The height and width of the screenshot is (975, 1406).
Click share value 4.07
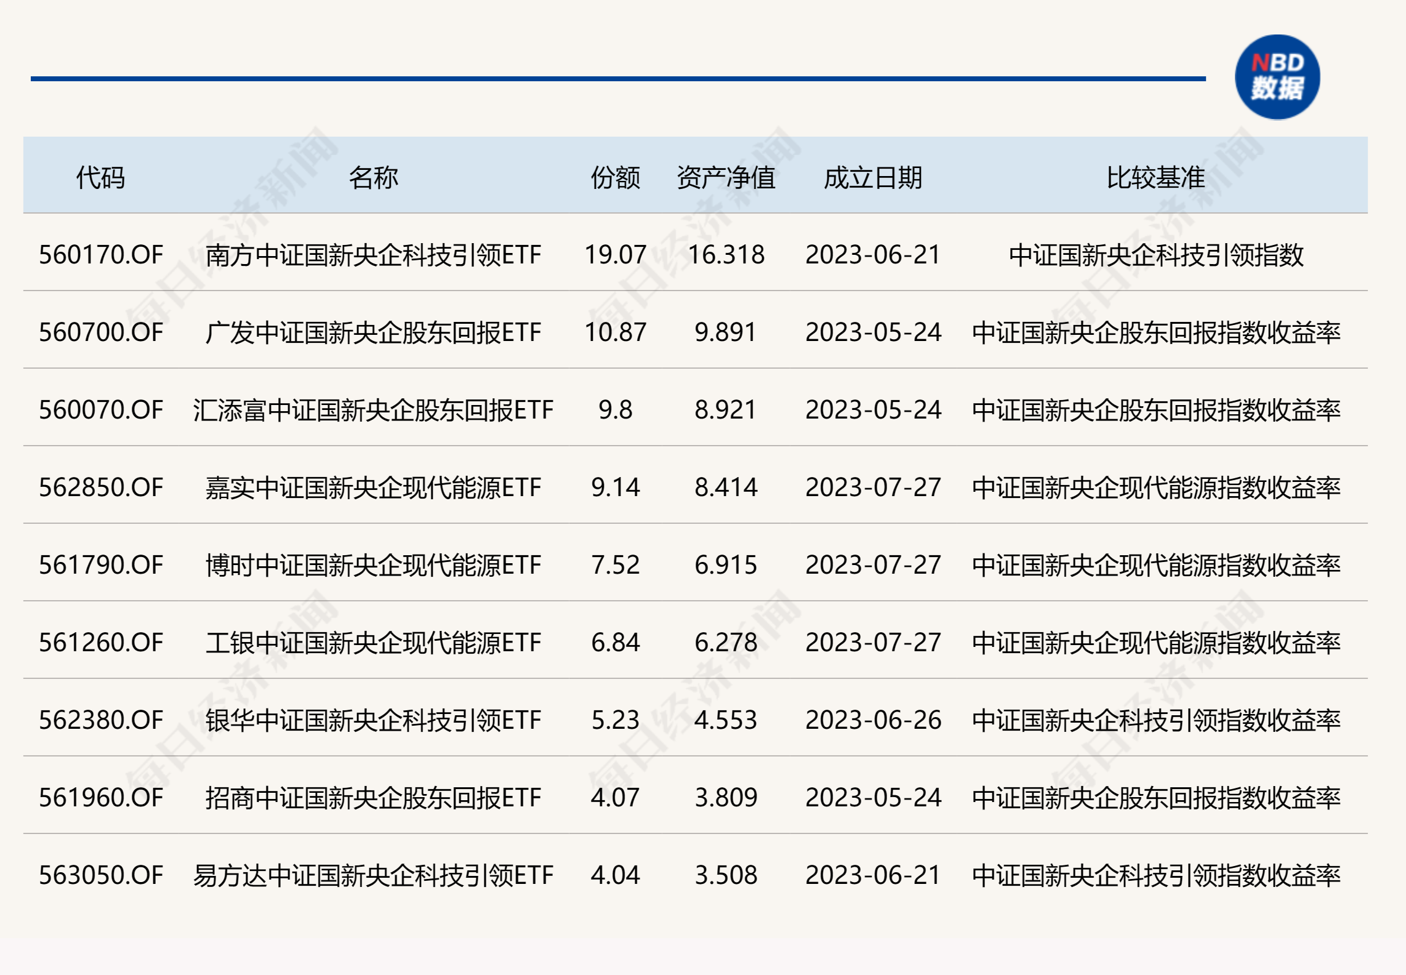[616, 798]
